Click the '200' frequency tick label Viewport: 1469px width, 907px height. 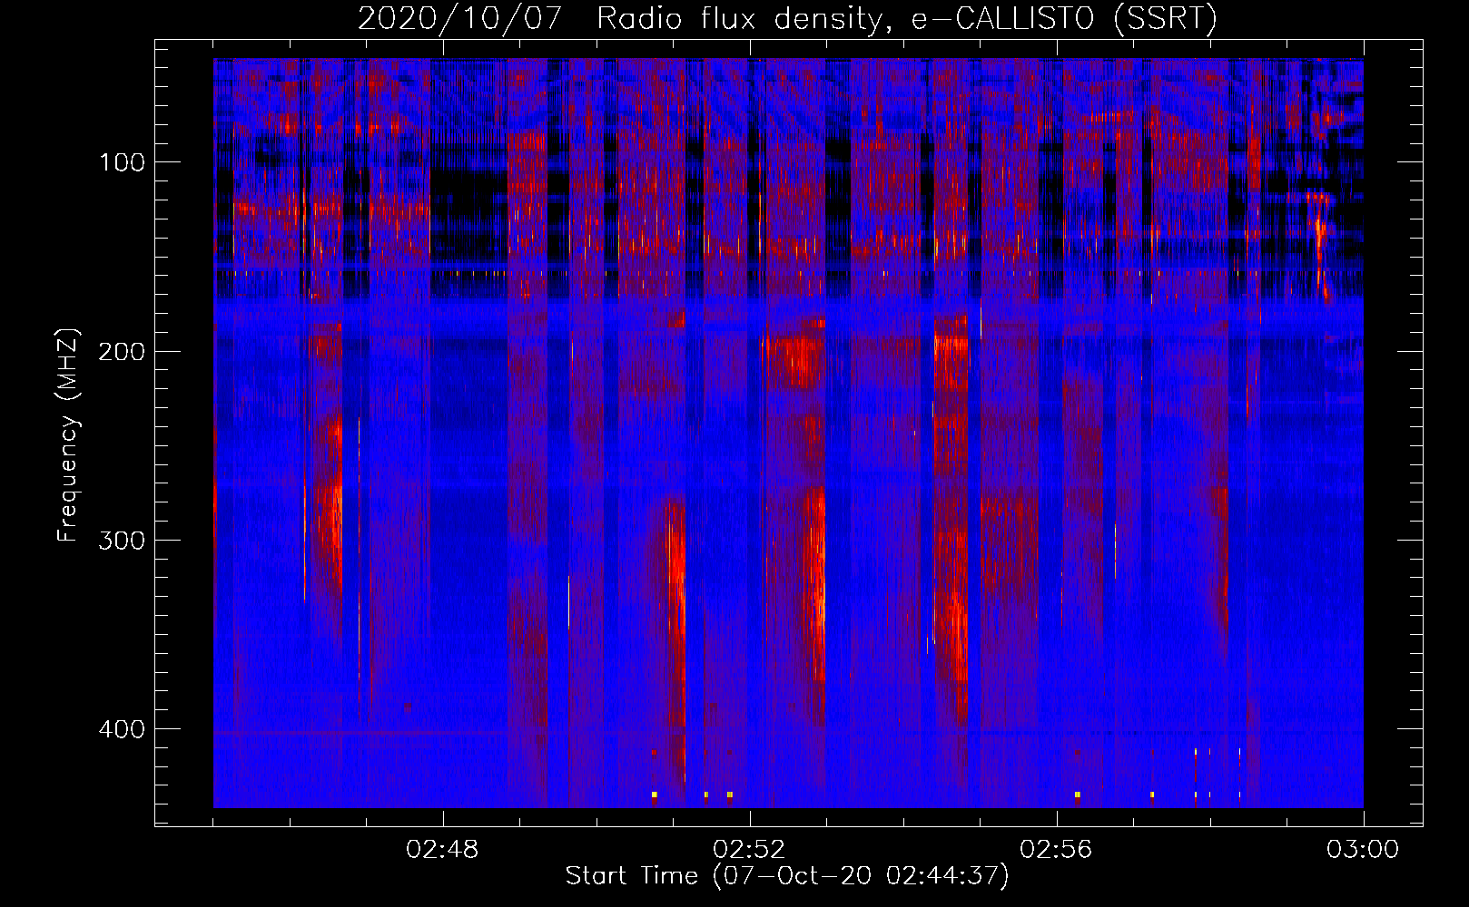(122, 351)
